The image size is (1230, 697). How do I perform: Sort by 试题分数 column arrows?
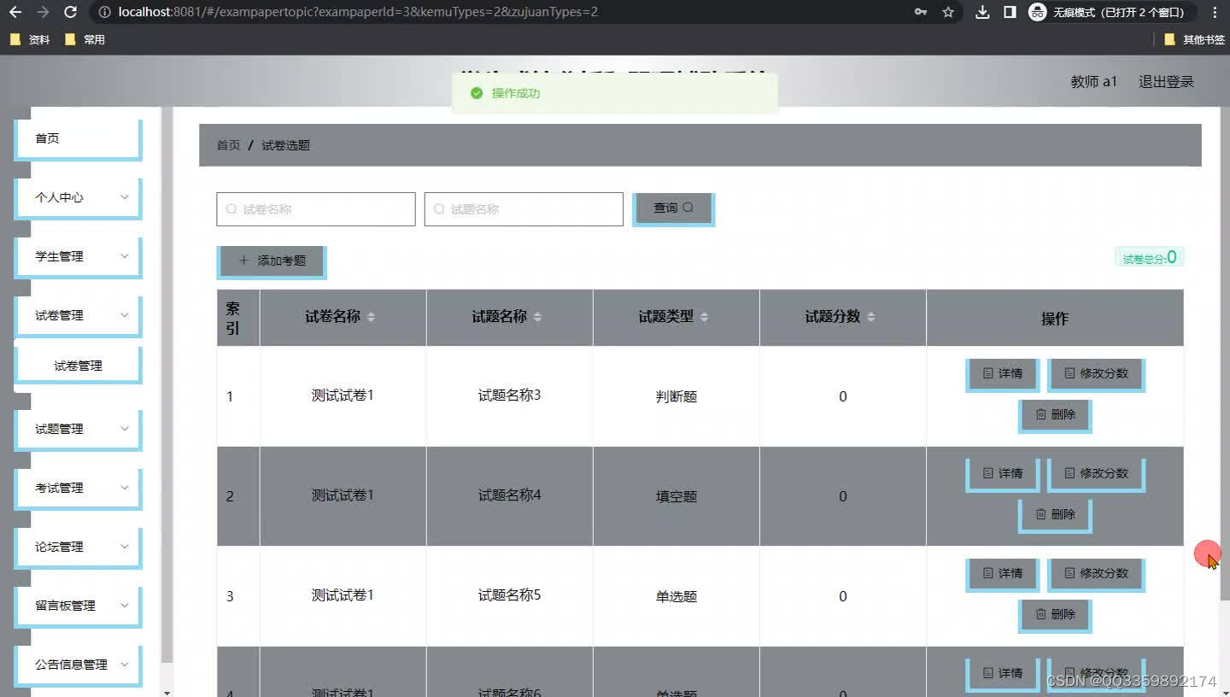(x=870, y=317)
